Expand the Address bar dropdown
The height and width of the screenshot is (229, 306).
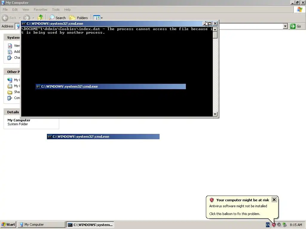(285, 26)
